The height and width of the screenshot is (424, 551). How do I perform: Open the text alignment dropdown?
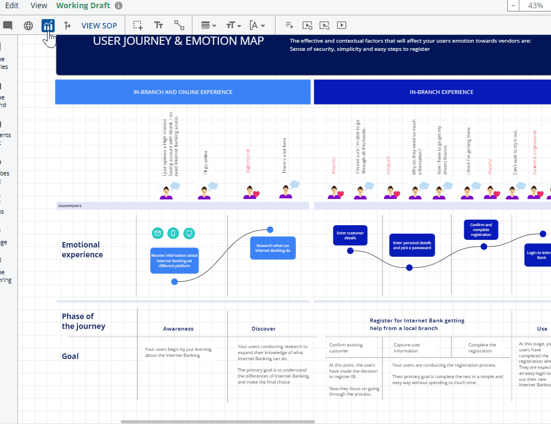(x=207, y=25)
